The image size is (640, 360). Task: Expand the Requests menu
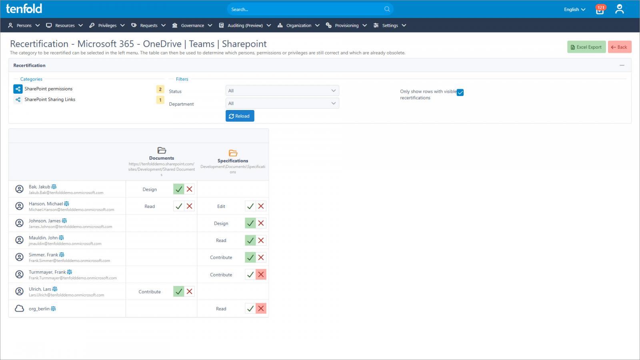pyautogui.click(x=148, y=25)
